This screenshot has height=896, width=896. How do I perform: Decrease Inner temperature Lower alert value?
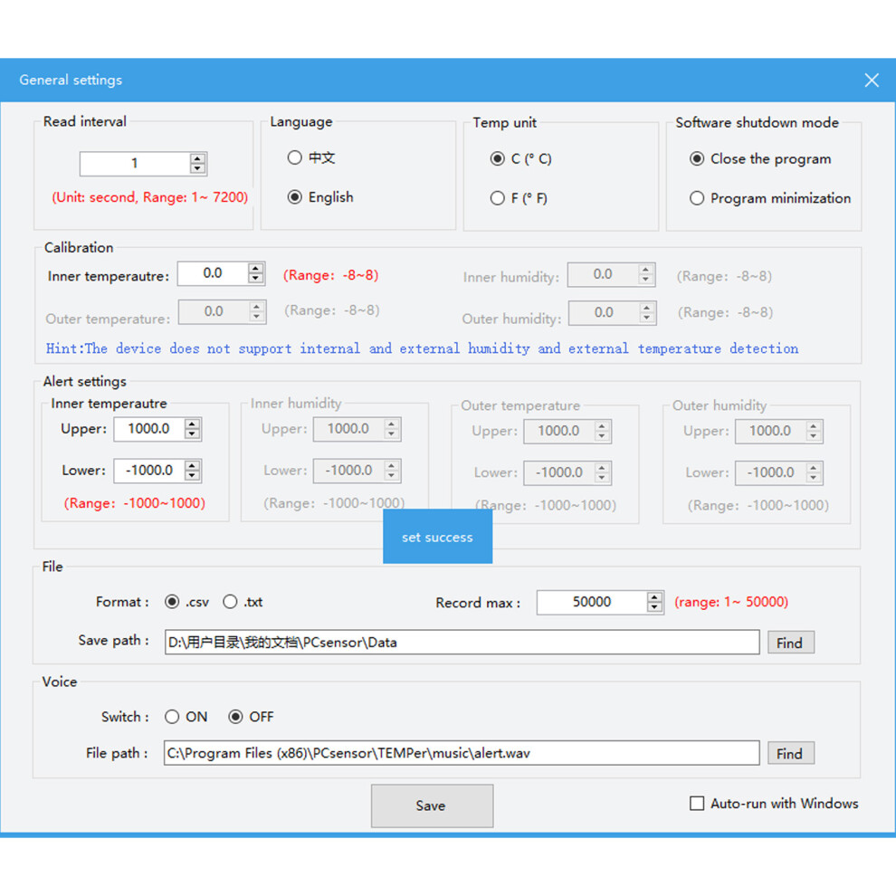[193, 475]
